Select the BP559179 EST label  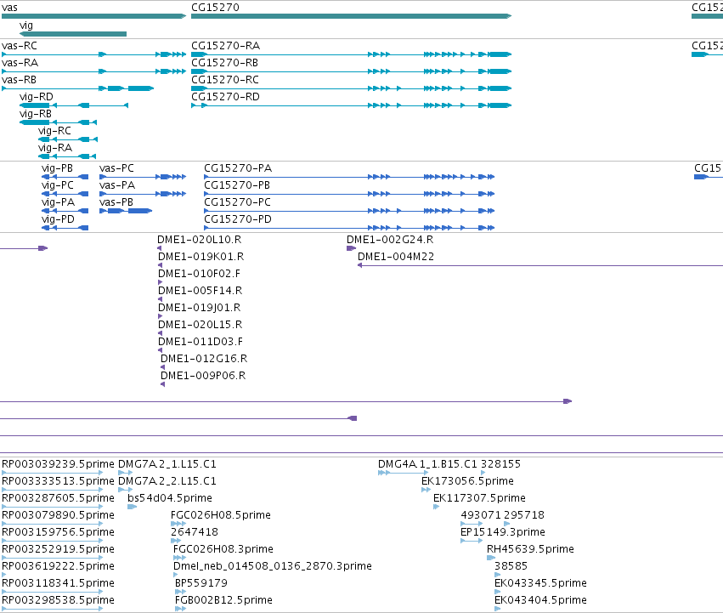201,583
